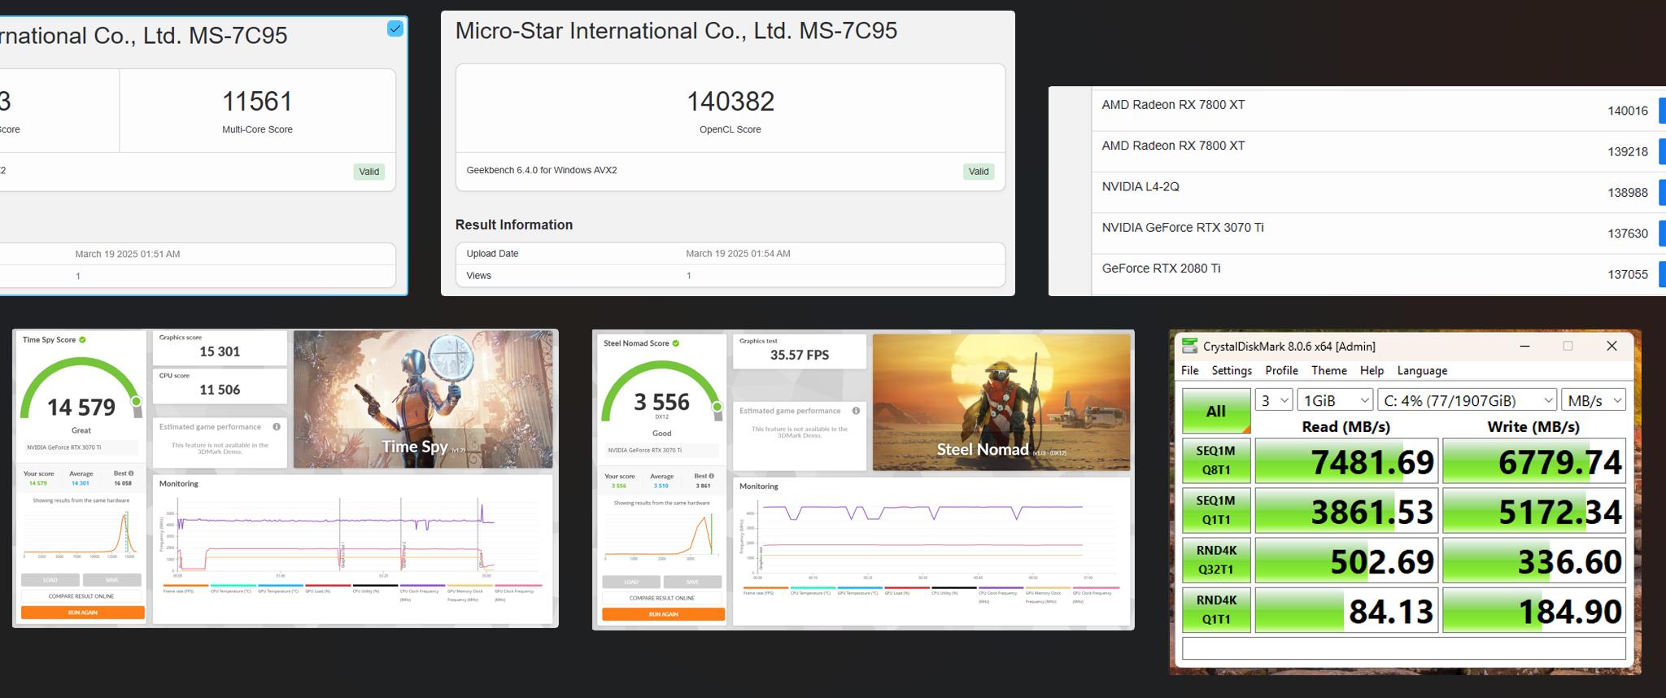The height and width of the screenshot is (698, 1666).
Task: Start the SEQ1M Q1T1 test
Action: [x=1216, y=510]
